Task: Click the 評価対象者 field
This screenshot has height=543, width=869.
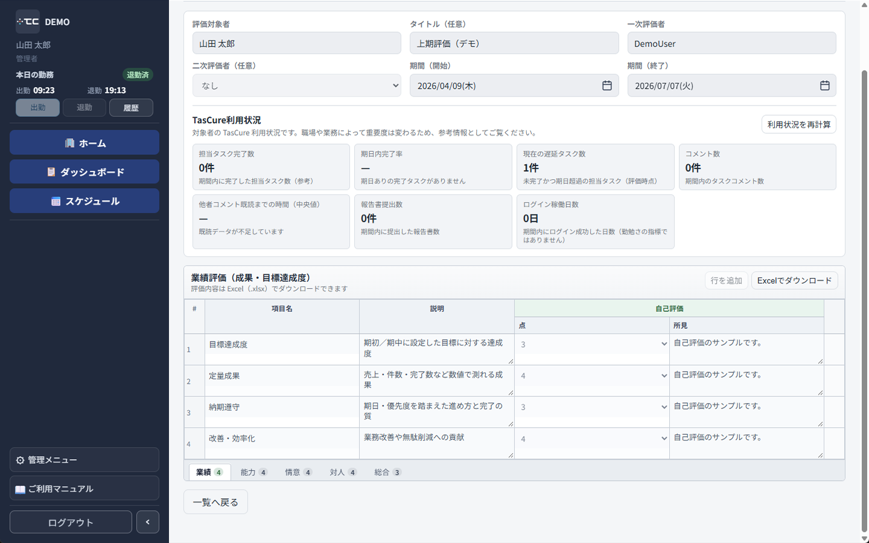Action: [x=297, y=43]
